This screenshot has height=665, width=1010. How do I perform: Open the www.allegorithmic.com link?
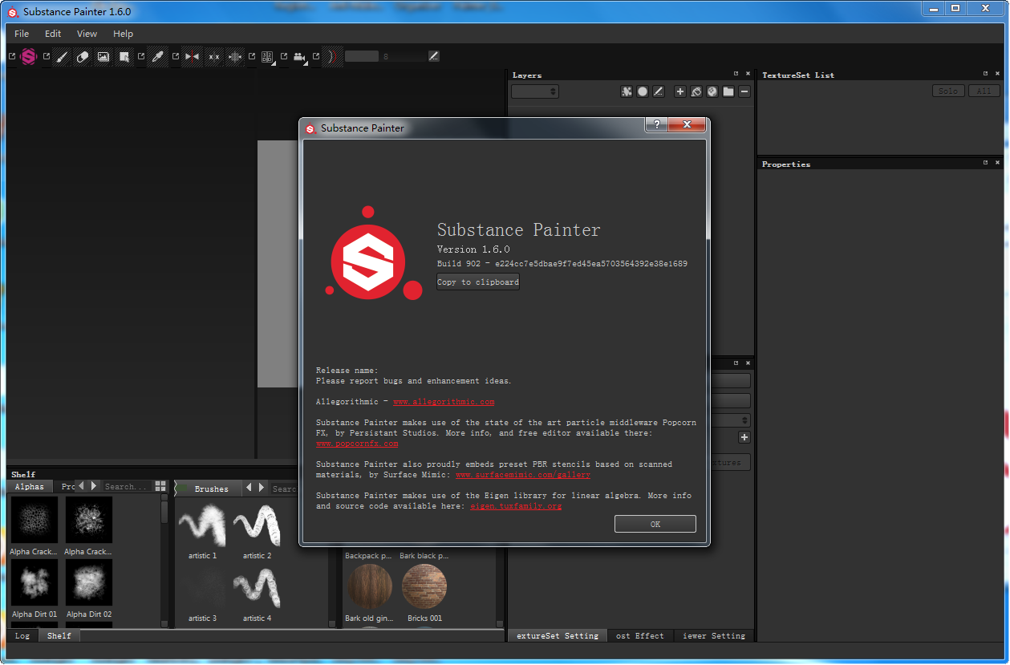click(x=443, y=402)
